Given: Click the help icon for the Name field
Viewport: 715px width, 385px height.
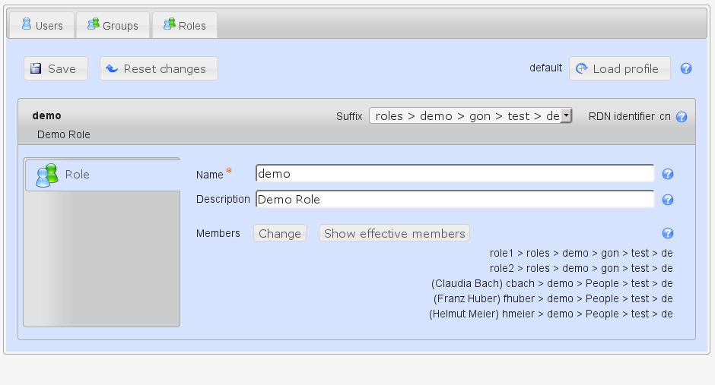Looking at the screenshot, I should 668,175.
